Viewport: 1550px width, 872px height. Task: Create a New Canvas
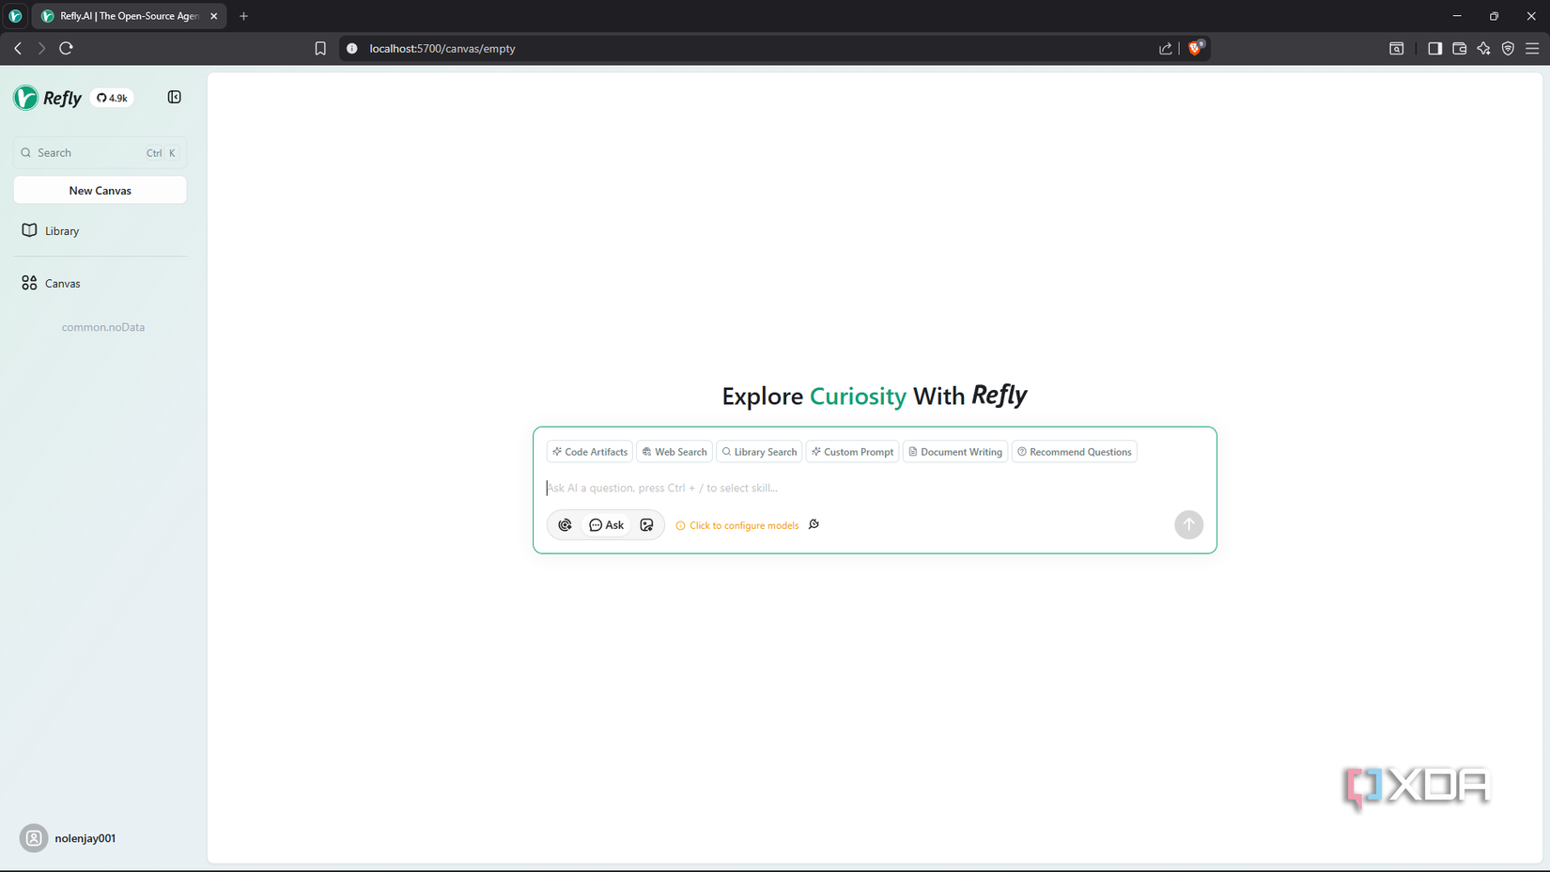100,190
